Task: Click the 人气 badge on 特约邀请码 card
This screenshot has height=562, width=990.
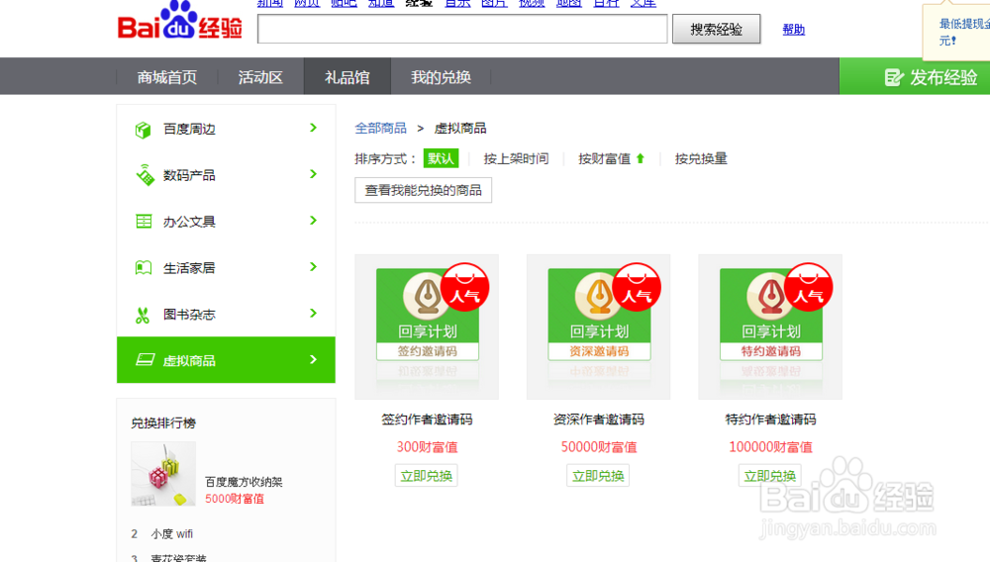Action: pos(808,287)
